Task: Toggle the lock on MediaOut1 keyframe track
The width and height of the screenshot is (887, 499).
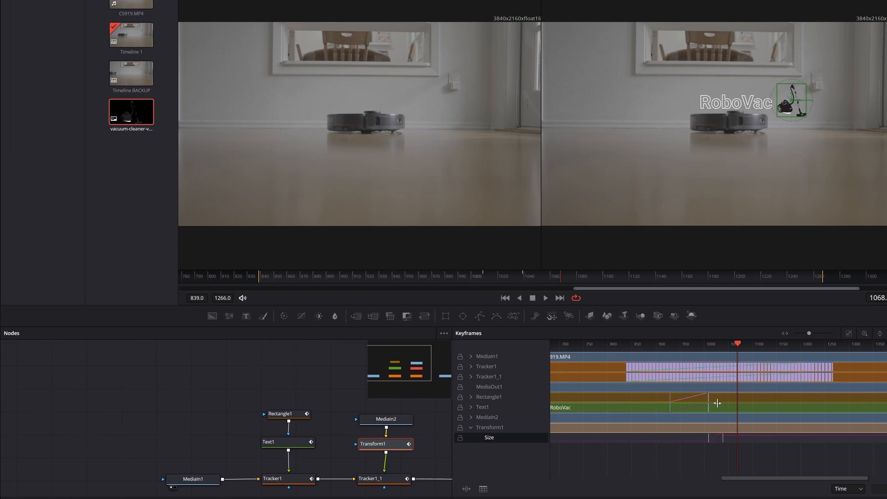Action: 460,387
